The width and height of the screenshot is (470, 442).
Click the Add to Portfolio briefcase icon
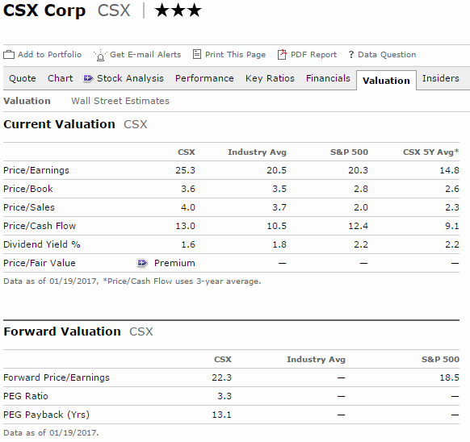click(x=9, y=55)
